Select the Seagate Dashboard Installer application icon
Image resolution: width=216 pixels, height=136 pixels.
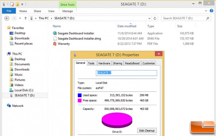(55, 33)
